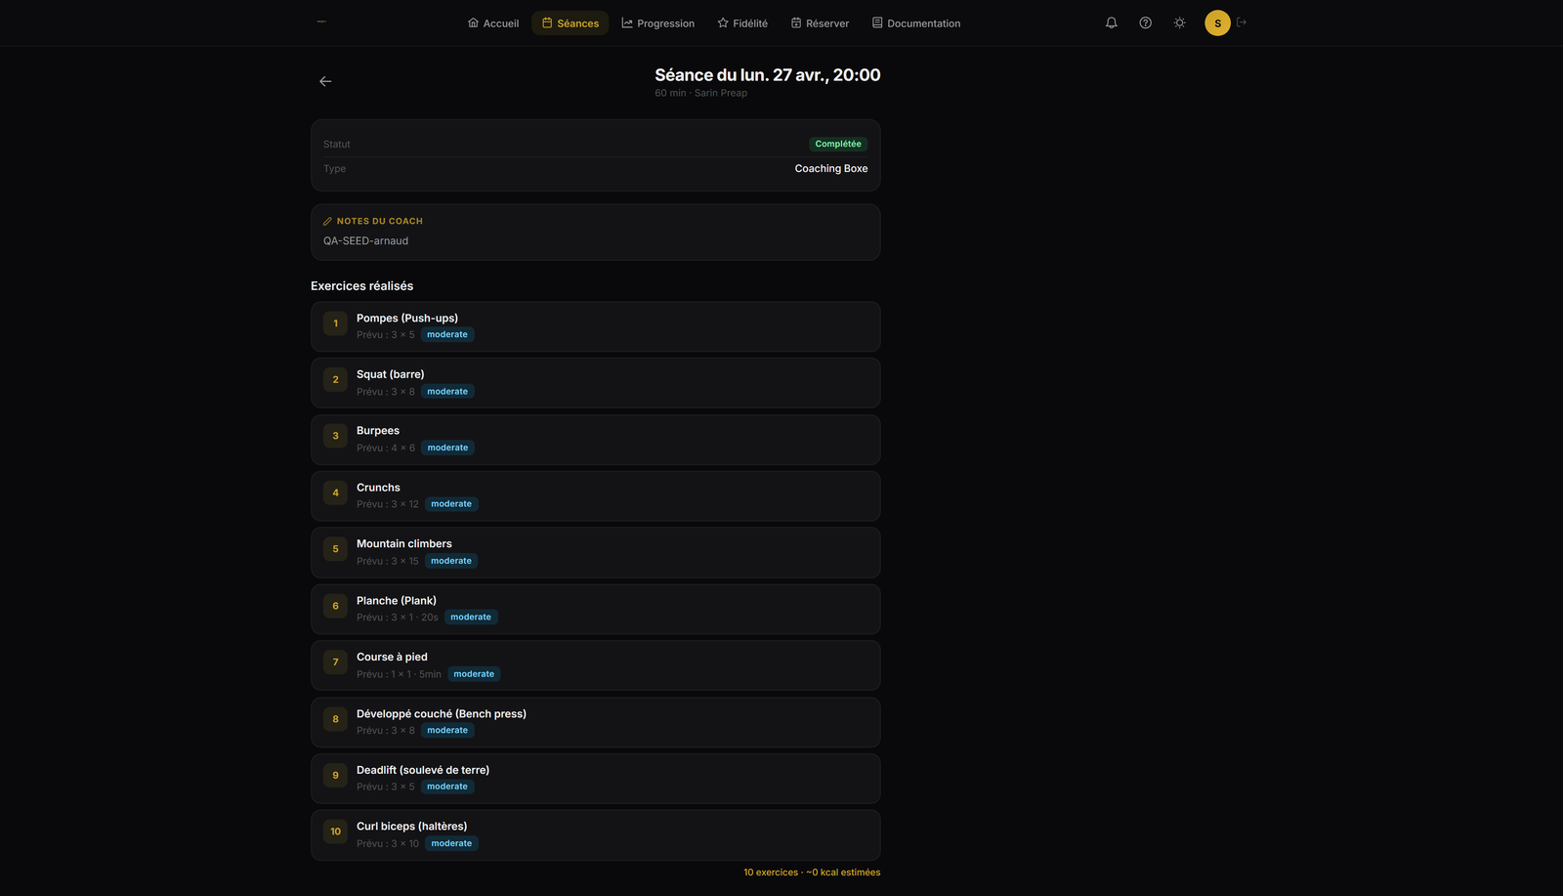Click the moderate tag on Course à pied
1563x896 pixels.
(x=474, y=674)
